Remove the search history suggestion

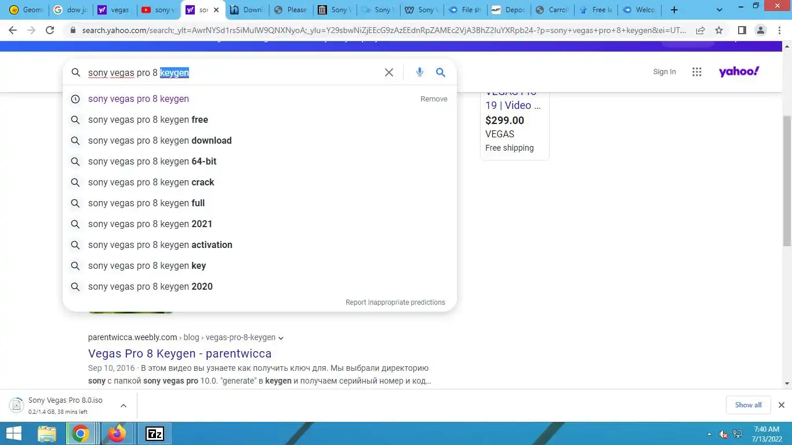(434, 99)
